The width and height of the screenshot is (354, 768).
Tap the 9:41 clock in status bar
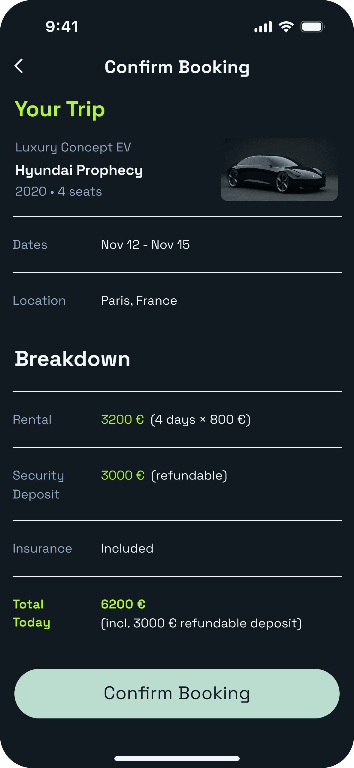click(62, 26)
